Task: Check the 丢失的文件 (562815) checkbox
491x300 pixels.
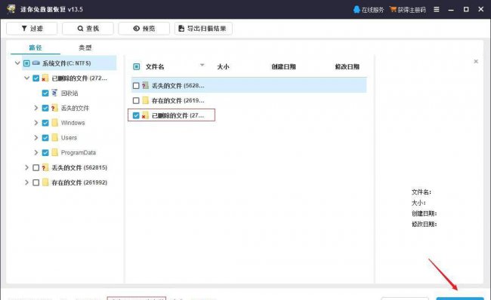Action: pyautogui.click(x=36, y=168)
